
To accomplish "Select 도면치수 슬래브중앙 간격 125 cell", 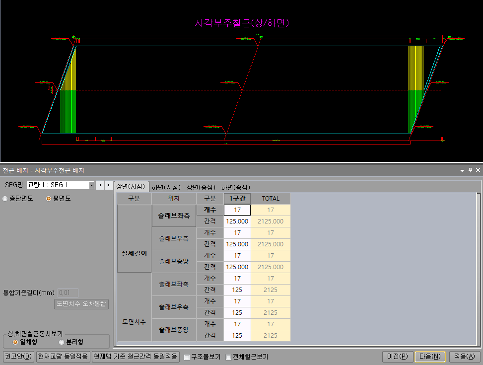I will point(237,335).
